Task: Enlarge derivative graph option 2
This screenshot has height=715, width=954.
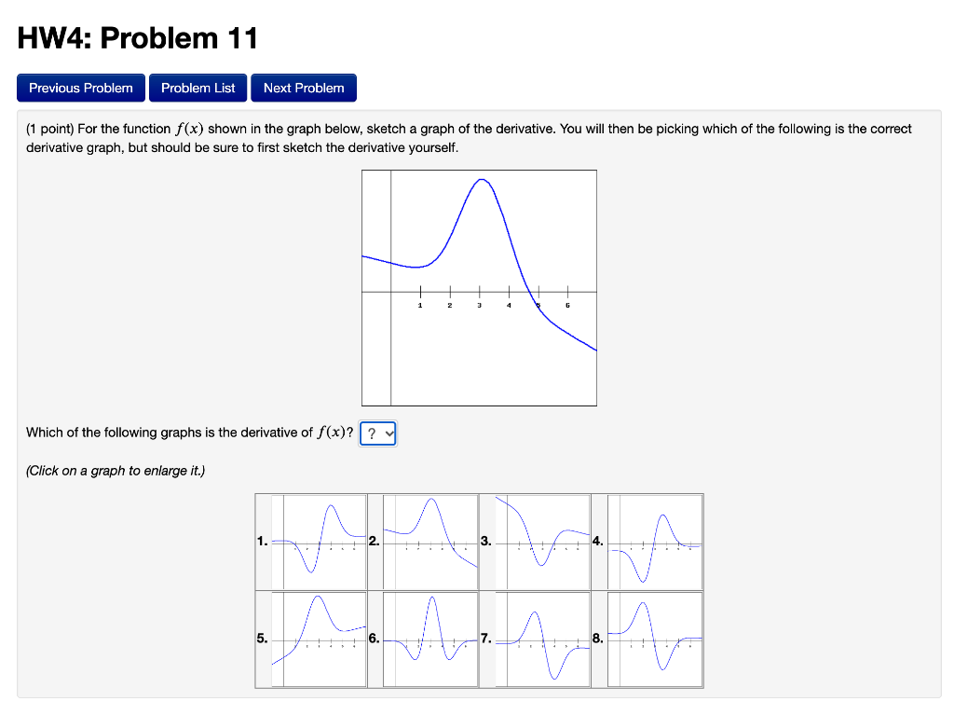Action: tap(431, 541)
